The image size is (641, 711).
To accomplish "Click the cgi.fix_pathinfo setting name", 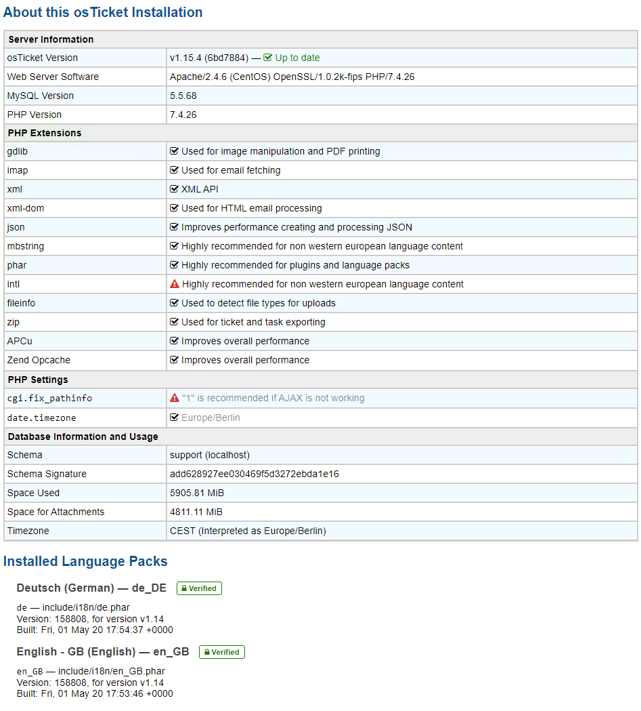I will 50,398.
